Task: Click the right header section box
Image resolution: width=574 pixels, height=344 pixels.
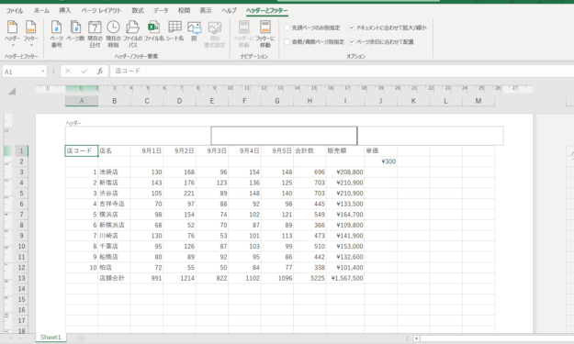Action: pyautogui.click(x=430, y=136)
